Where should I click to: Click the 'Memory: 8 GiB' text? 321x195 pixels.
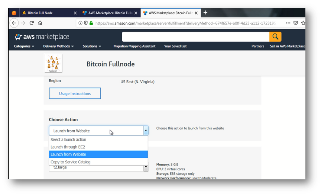(x=167, y=164)
